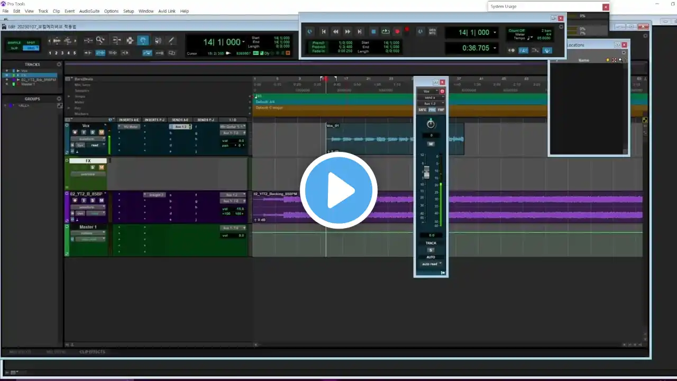Toggle Solo on the Vox track

tap(93, 132)
